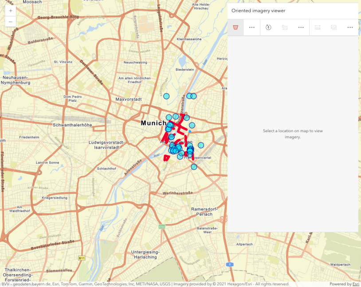Click inside the Select a location message area
Screen dimensions: 361x287
(x=292, y=134)
